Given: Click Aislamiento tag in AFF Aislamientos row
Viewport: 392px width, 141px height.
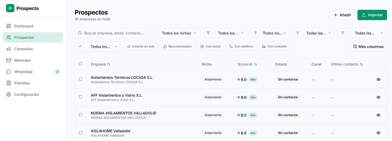Looking at the screenshot, I should (x=213, y=97).
